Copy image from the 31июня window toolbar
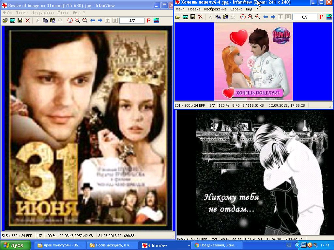 point(45,21)
